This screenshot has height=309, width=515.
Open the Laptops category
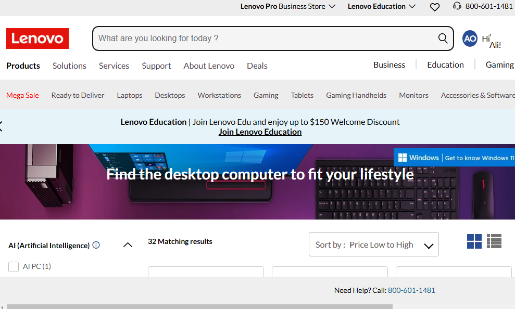[130, 95]
